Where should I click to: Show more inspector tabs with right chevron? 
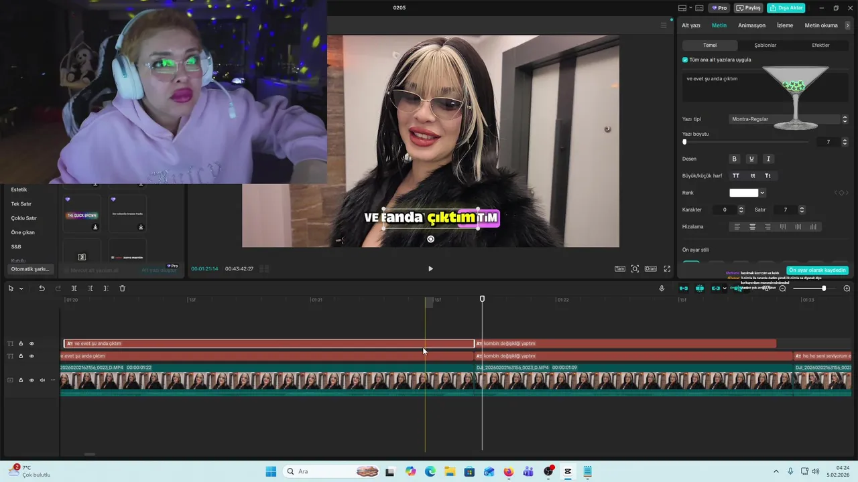[847, 25]
